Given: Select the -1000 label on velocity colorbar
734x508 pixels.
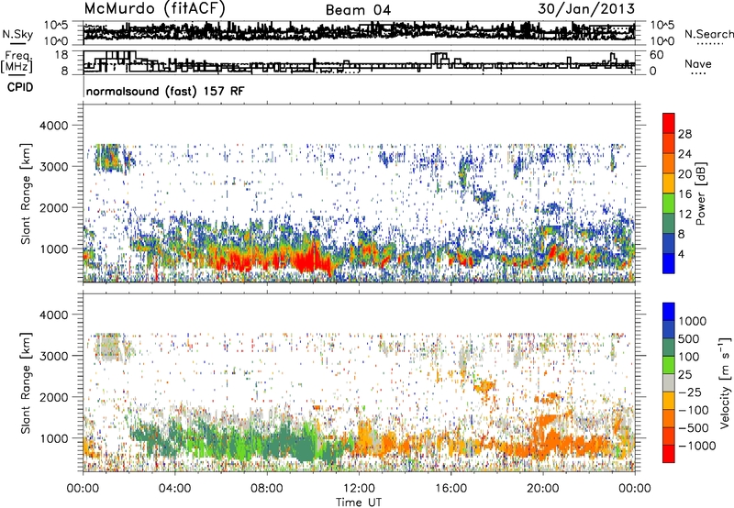Looking at the screenshot, I should pyautogui.click(x=697, y=446).
